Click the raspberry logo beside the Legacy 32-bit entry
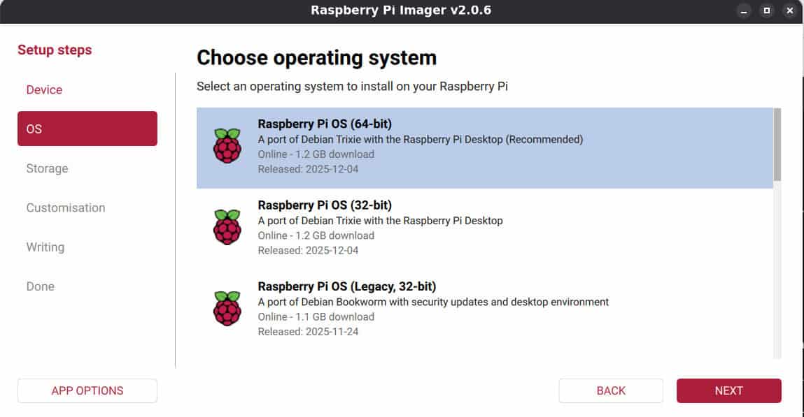The image size is (804, 417). coord(227,308)
